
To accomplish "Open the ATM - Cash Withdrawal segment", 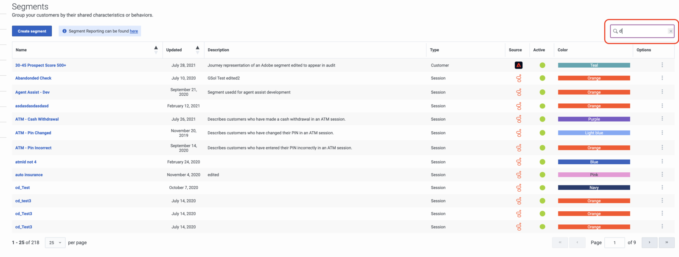I will click(37, 119).
